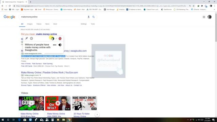The image size is (217, 122).
Task: Open 'Join Now' YouGov sitelink
Action: coord(61,85)
